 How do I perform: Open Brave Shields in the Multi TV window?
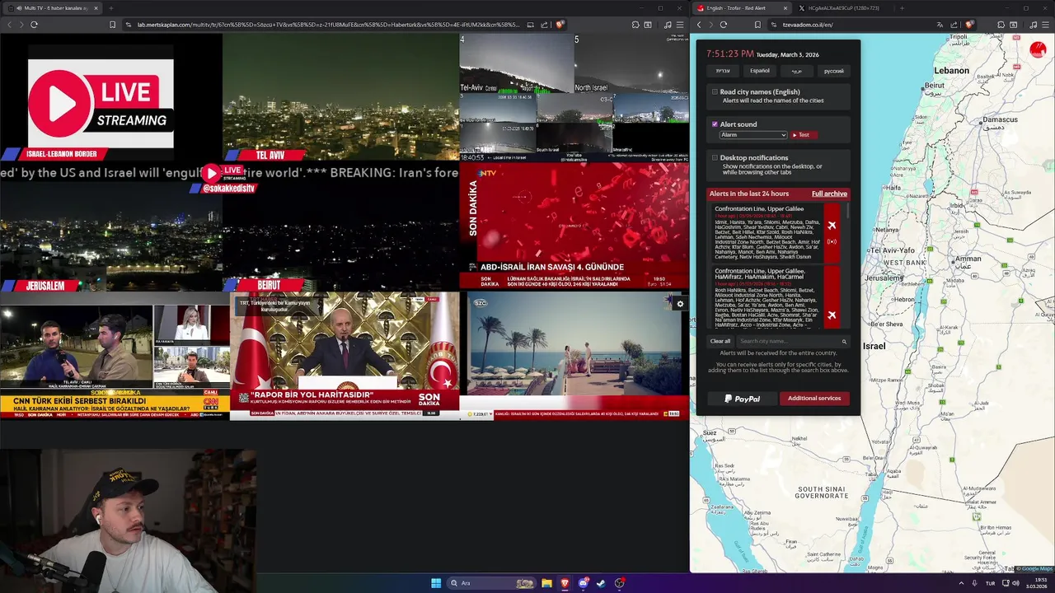click(560, 25)
